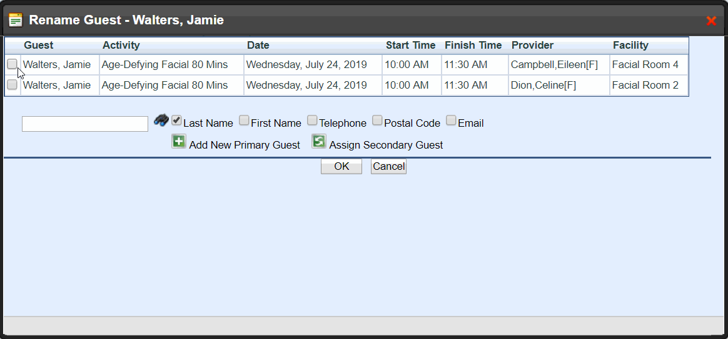Close the Rename Guest dialog with red X
The width and height of the screenshot is (728, 339).
point(711,21)
